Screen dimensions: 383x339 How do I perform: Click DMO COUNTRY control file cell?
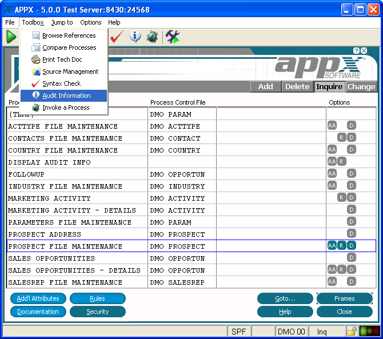tap(182, 150)
